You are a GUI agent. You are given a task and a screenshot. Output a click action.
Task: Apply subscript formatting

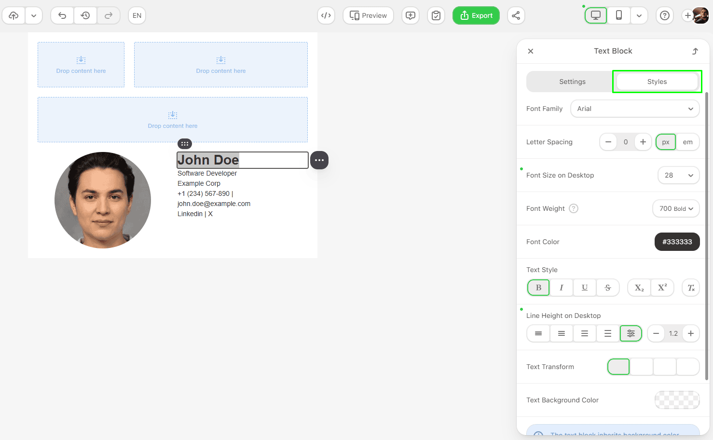tap(639, 288)
